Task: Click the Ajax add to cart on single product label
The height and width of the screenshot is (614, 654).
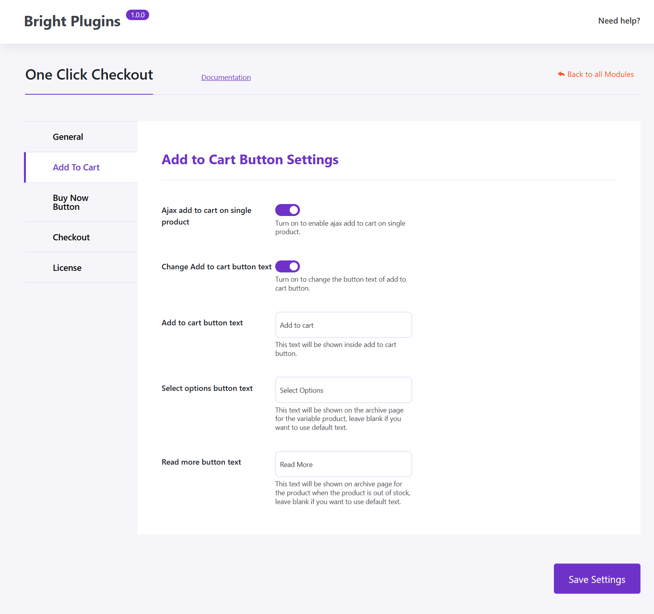Action: coord(206,216)
